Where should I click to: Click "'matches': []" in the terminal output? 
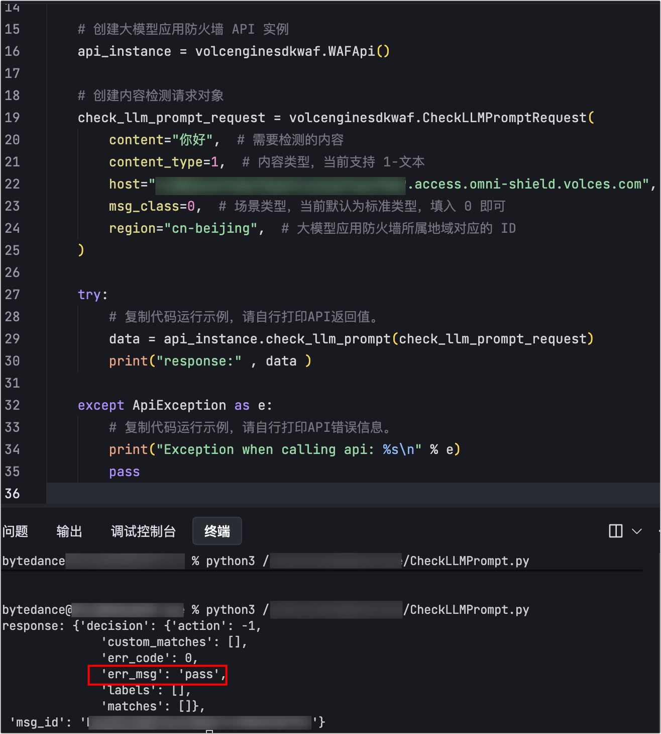tap(146, 706)
